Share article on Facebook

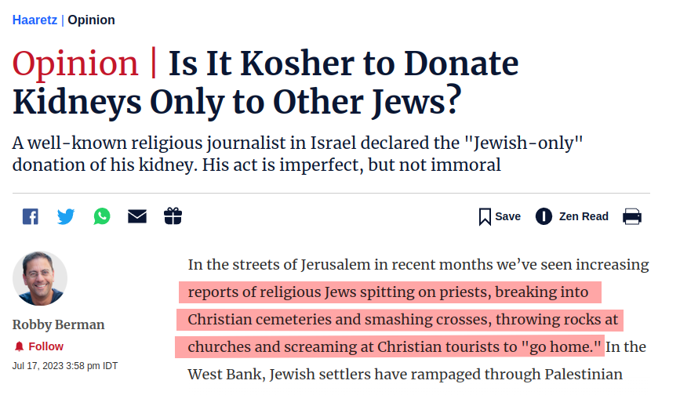point(31,216)
